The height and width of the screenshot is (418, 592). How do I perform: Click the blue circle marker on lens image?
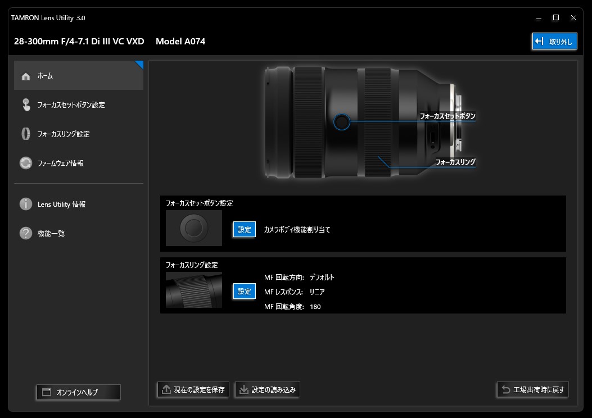tap(341, 122)
